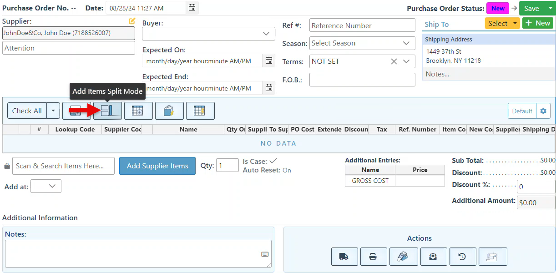Open the Save button dropdown arrow
The image size is (556, 273).
pos(550,8)
